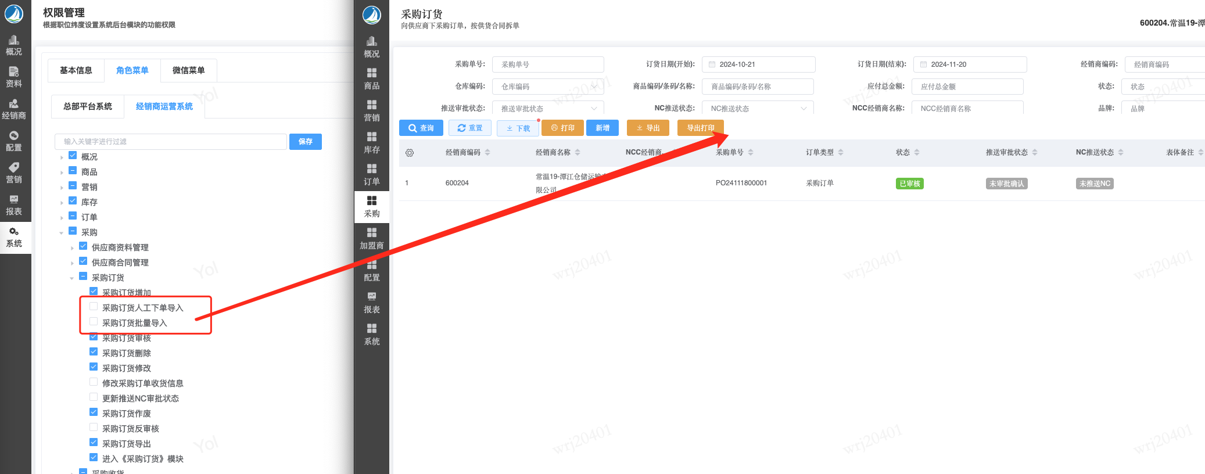Screen dimensions: 1205x474
Task: Open 营销 in the 采购订货 window sidebar
Action: tap(372, 112)
